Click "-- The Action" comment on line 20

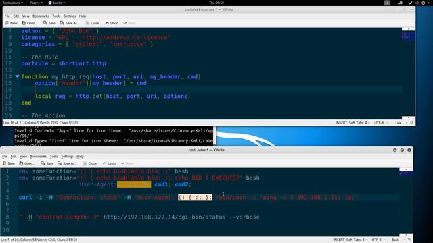point(43,115)
